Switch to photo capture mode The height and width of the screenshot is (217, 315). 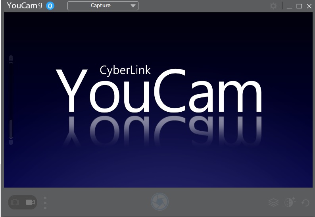tap(15, 202)
